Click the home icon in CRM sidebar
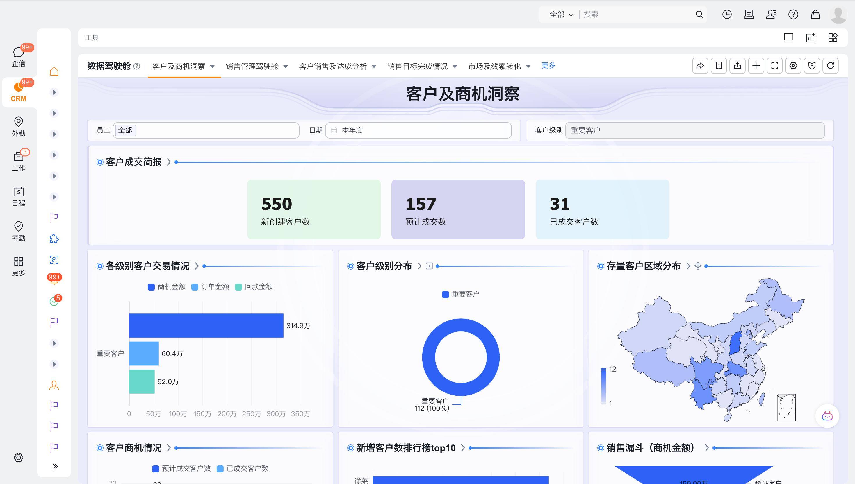 click(x=54, y=71)
